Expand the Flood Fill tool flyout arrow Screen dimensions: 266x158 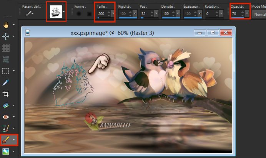[x=13, y=151]
